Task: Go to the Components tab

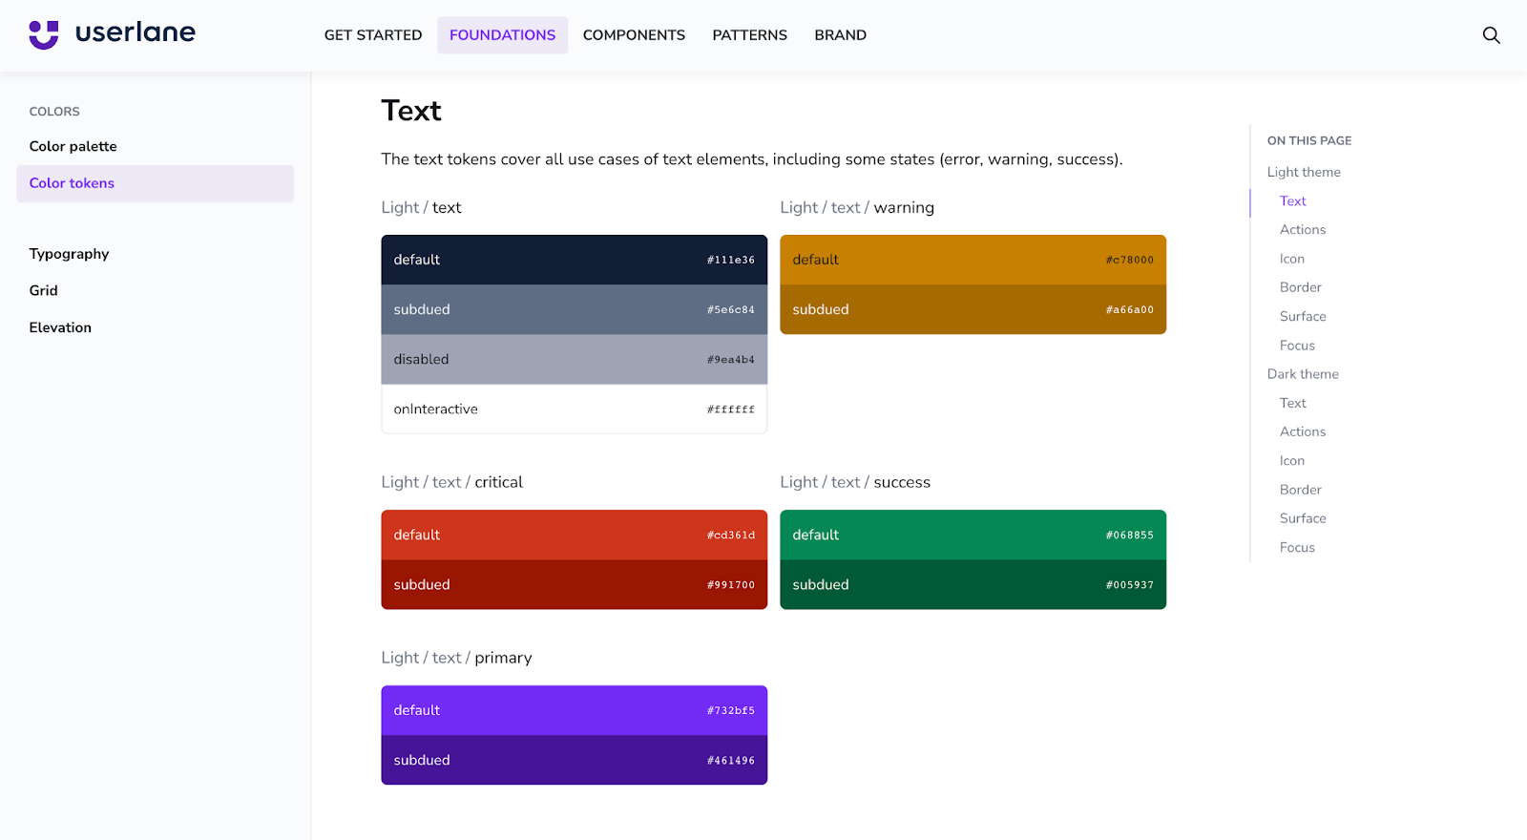Action: (x=634, y=35)
